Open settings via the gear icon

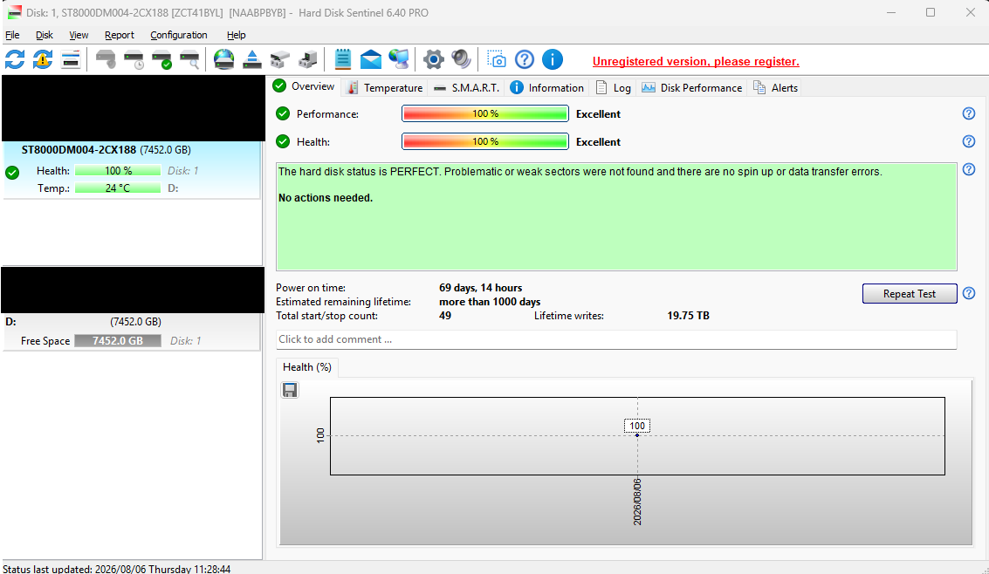(433, 60)
